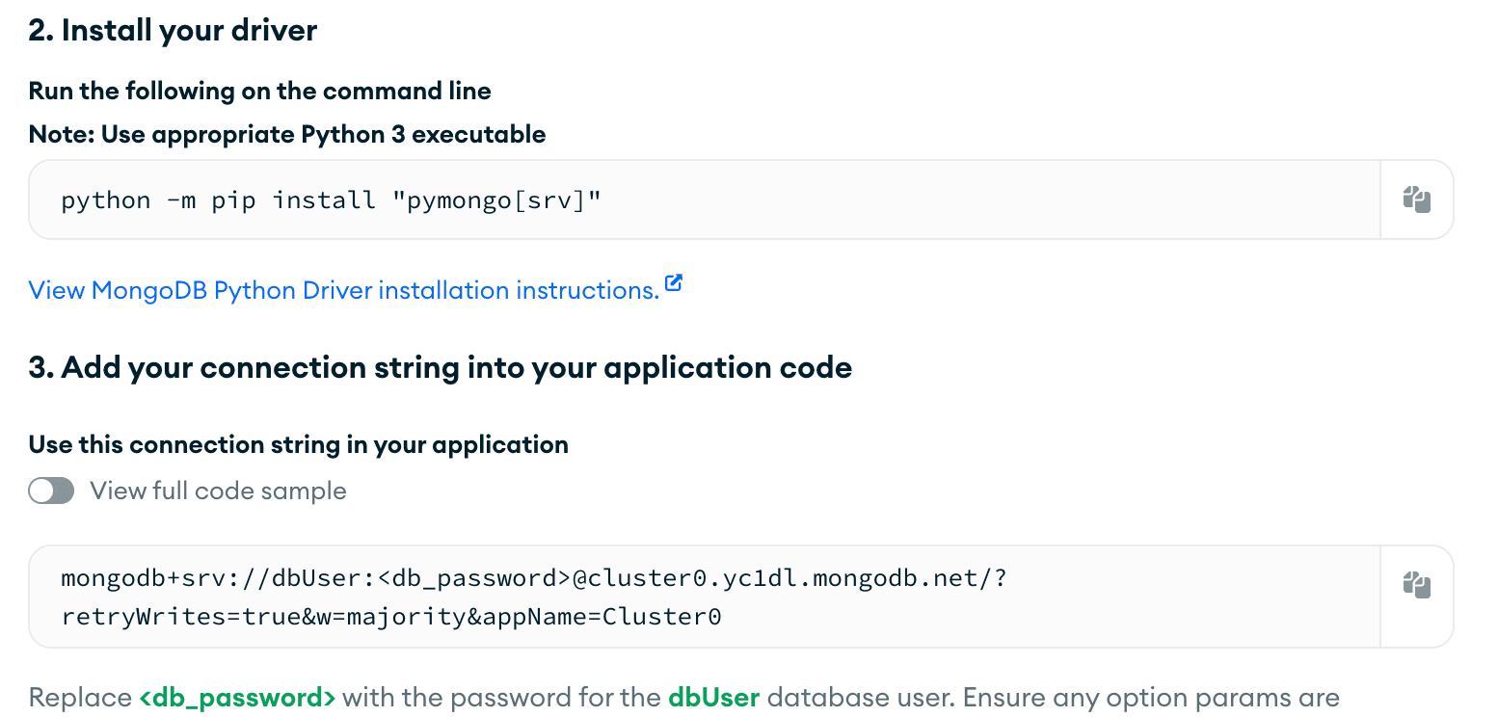
Task: Click the "2. Install your driver" heading
Action: (x=173, y=31)
